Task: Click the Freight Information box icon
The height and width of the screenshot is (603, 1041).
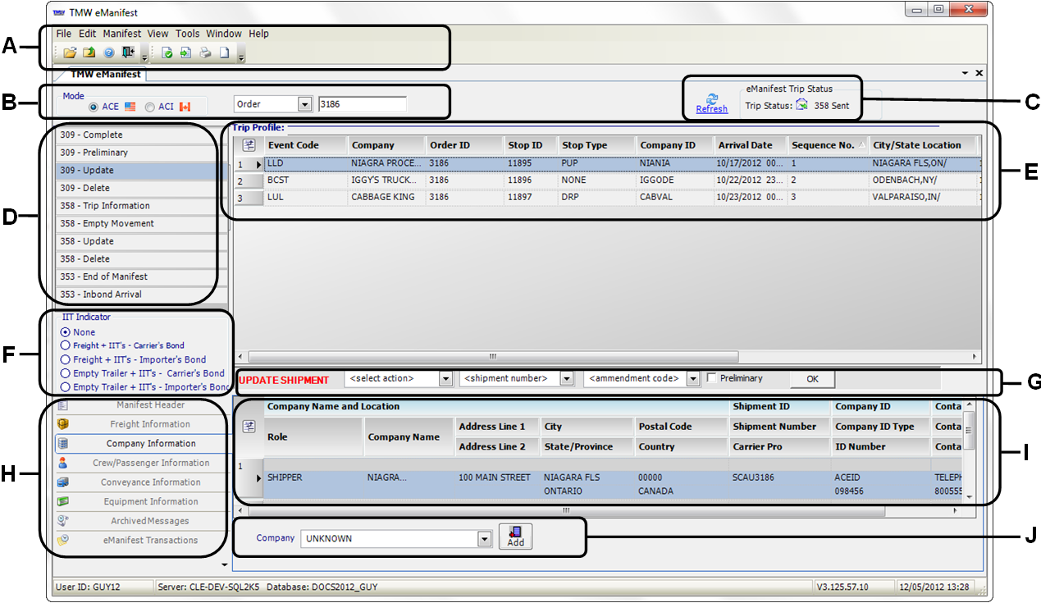Action: (x=63, y=424)
